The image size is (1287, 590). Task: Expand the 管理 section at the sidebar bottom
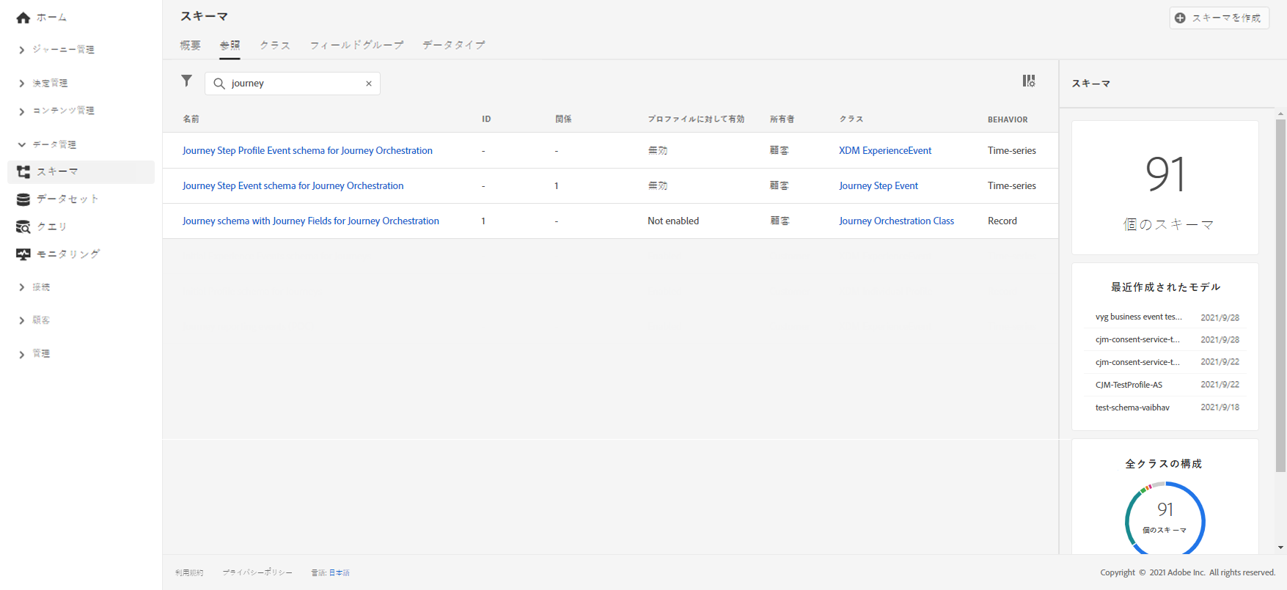tap(34, 354)
